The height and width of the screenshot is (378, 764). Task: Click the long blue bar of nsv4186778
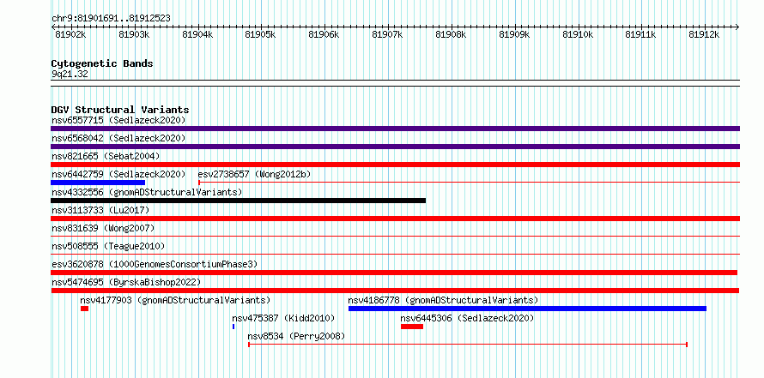coord(528,309)
